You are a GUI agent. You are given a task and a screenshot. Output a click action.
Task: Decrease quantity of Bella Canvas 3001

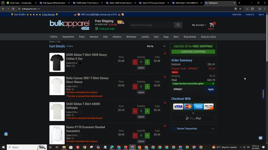pyautogui.click(x=135, y=87)
